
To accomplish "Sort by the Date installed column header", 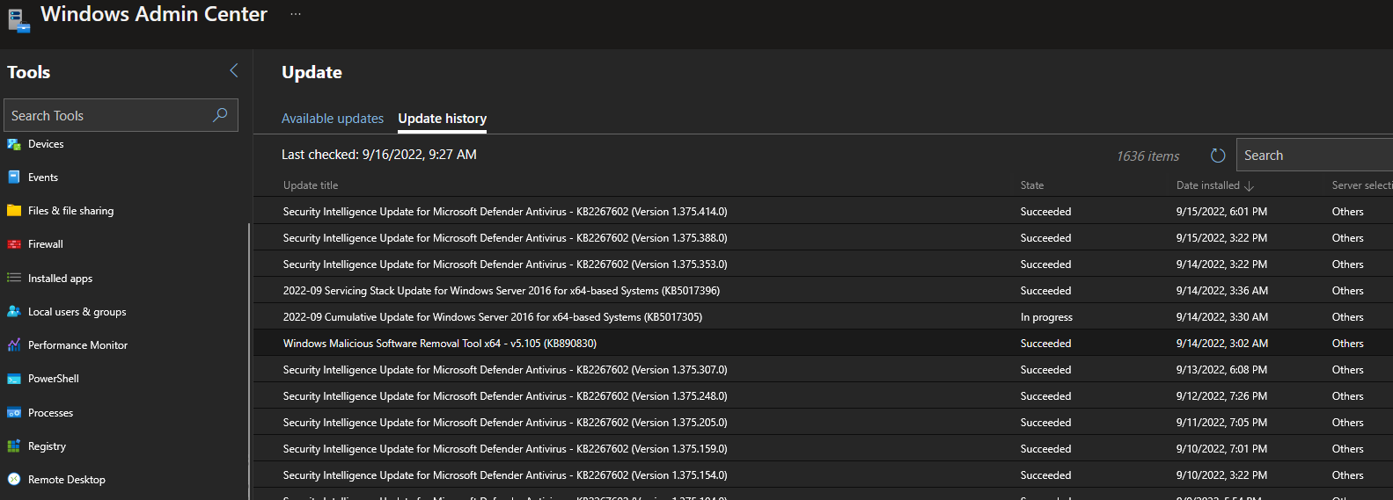I will coord(1207,185).
